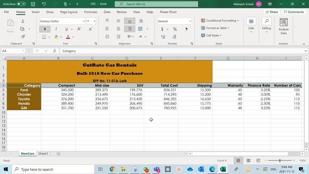Activate the Format Painter brush

(23, 37)
